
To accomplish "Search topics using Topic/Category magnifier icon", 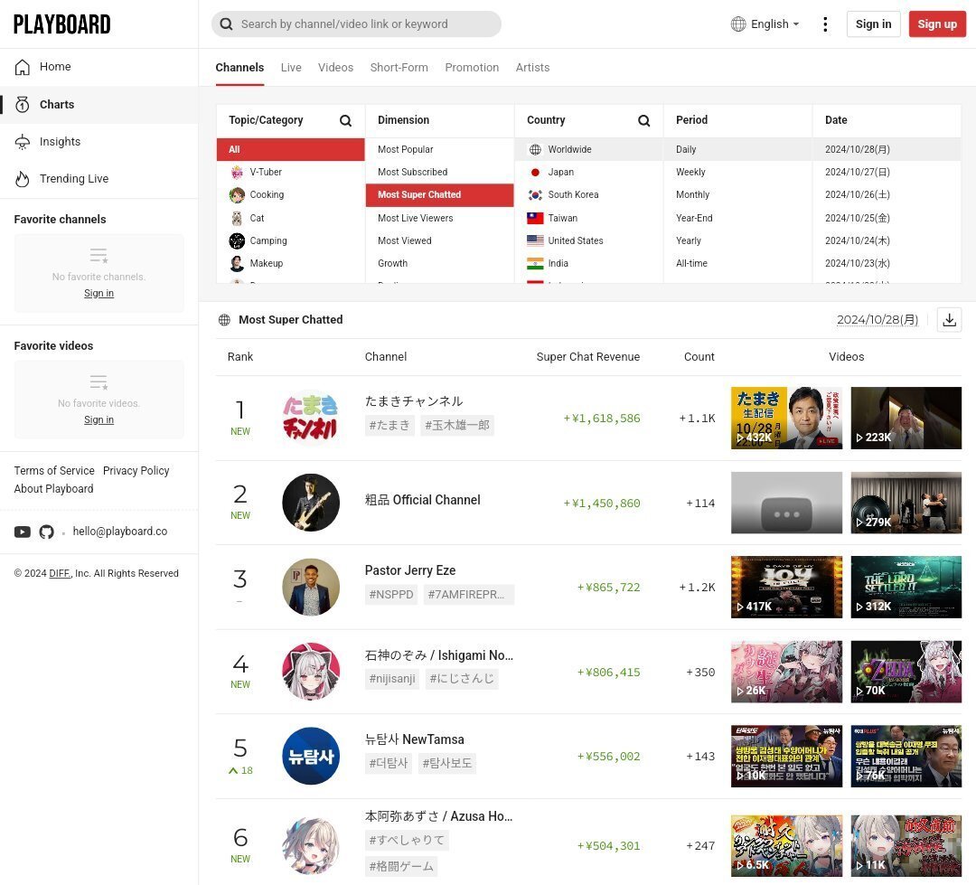I will pyautogui.click(x=345, y=121).
